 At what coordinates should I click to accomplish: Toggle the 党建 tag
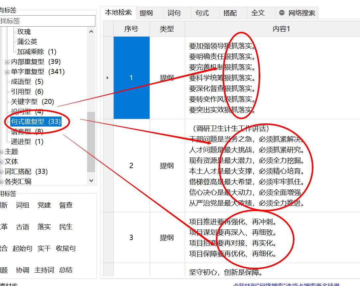(44, 205)
